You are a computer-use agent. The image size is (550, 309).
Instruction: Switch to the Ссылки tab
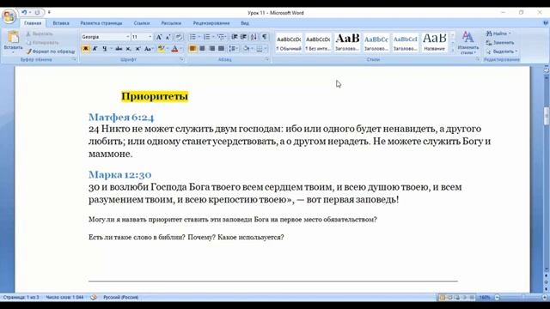[x=142, y=23]
